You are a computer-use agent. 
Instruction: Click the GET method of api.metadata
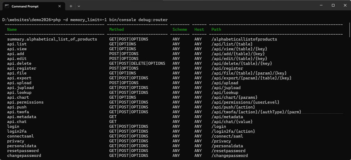(x=113, y=117)
